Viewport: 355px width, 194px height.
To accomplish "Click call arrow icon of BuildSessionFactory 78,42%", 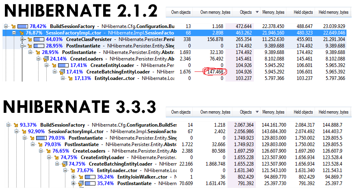I will (x=13, y=26).
